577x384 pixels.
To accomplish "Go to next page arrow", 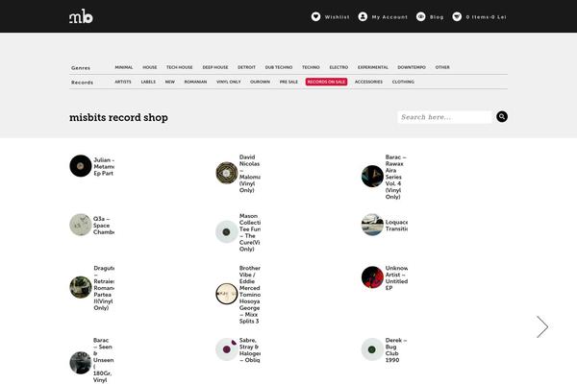I will pyautogui.click(x=542, y=326).
